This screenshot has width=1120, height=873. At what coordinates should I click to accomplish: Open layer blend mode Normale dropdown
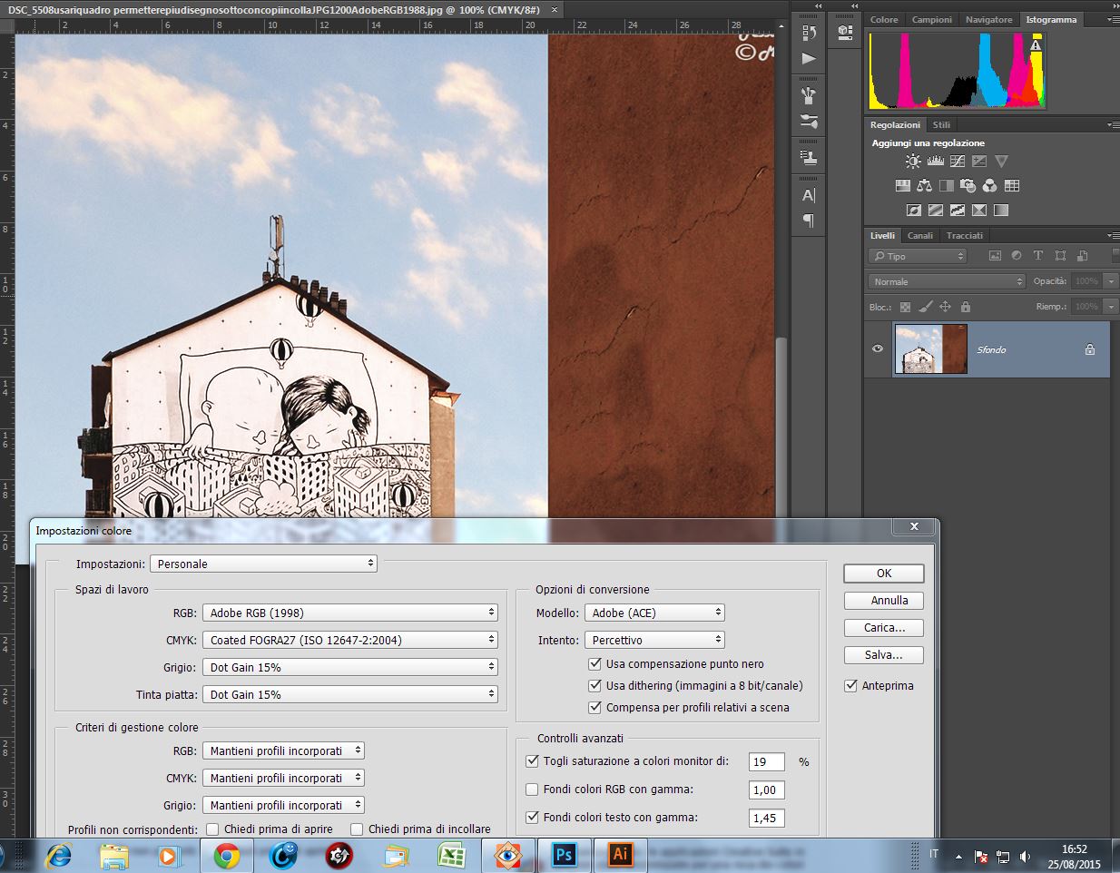(947, 281)
